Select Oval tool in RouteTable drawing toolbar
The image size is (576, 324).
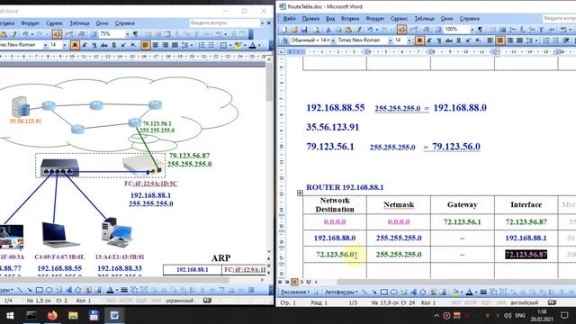[x=393, y=292]
